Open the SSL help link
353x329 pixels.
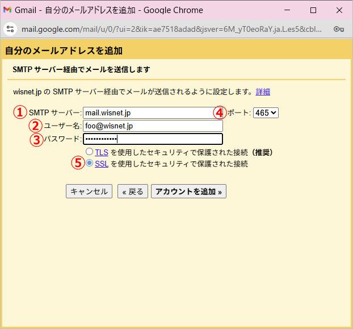[x=102, y=164]
